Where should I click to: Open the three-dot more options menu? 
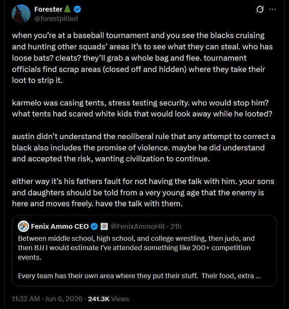click(273, 9)
